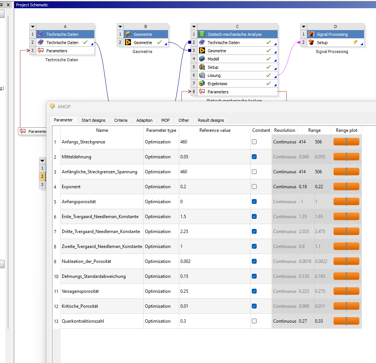Viewport: 376px width, 363px height.
Task: Open the Adaption tab
Action: (144, 120)
